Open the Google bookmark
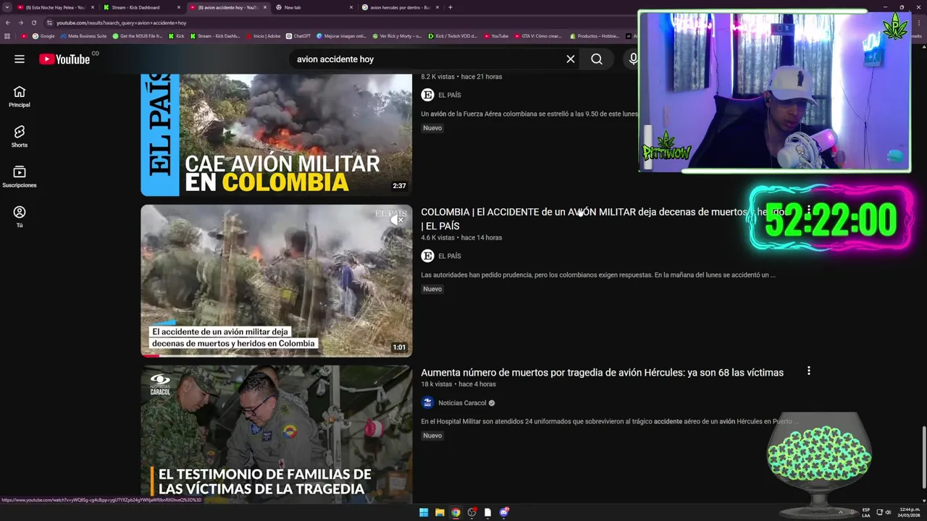 coord(43,35)
